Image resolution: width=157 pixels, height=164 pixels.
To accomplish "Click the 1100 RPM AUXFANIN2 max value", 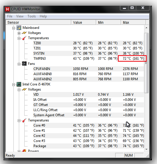I will click(x=130, y=79).
